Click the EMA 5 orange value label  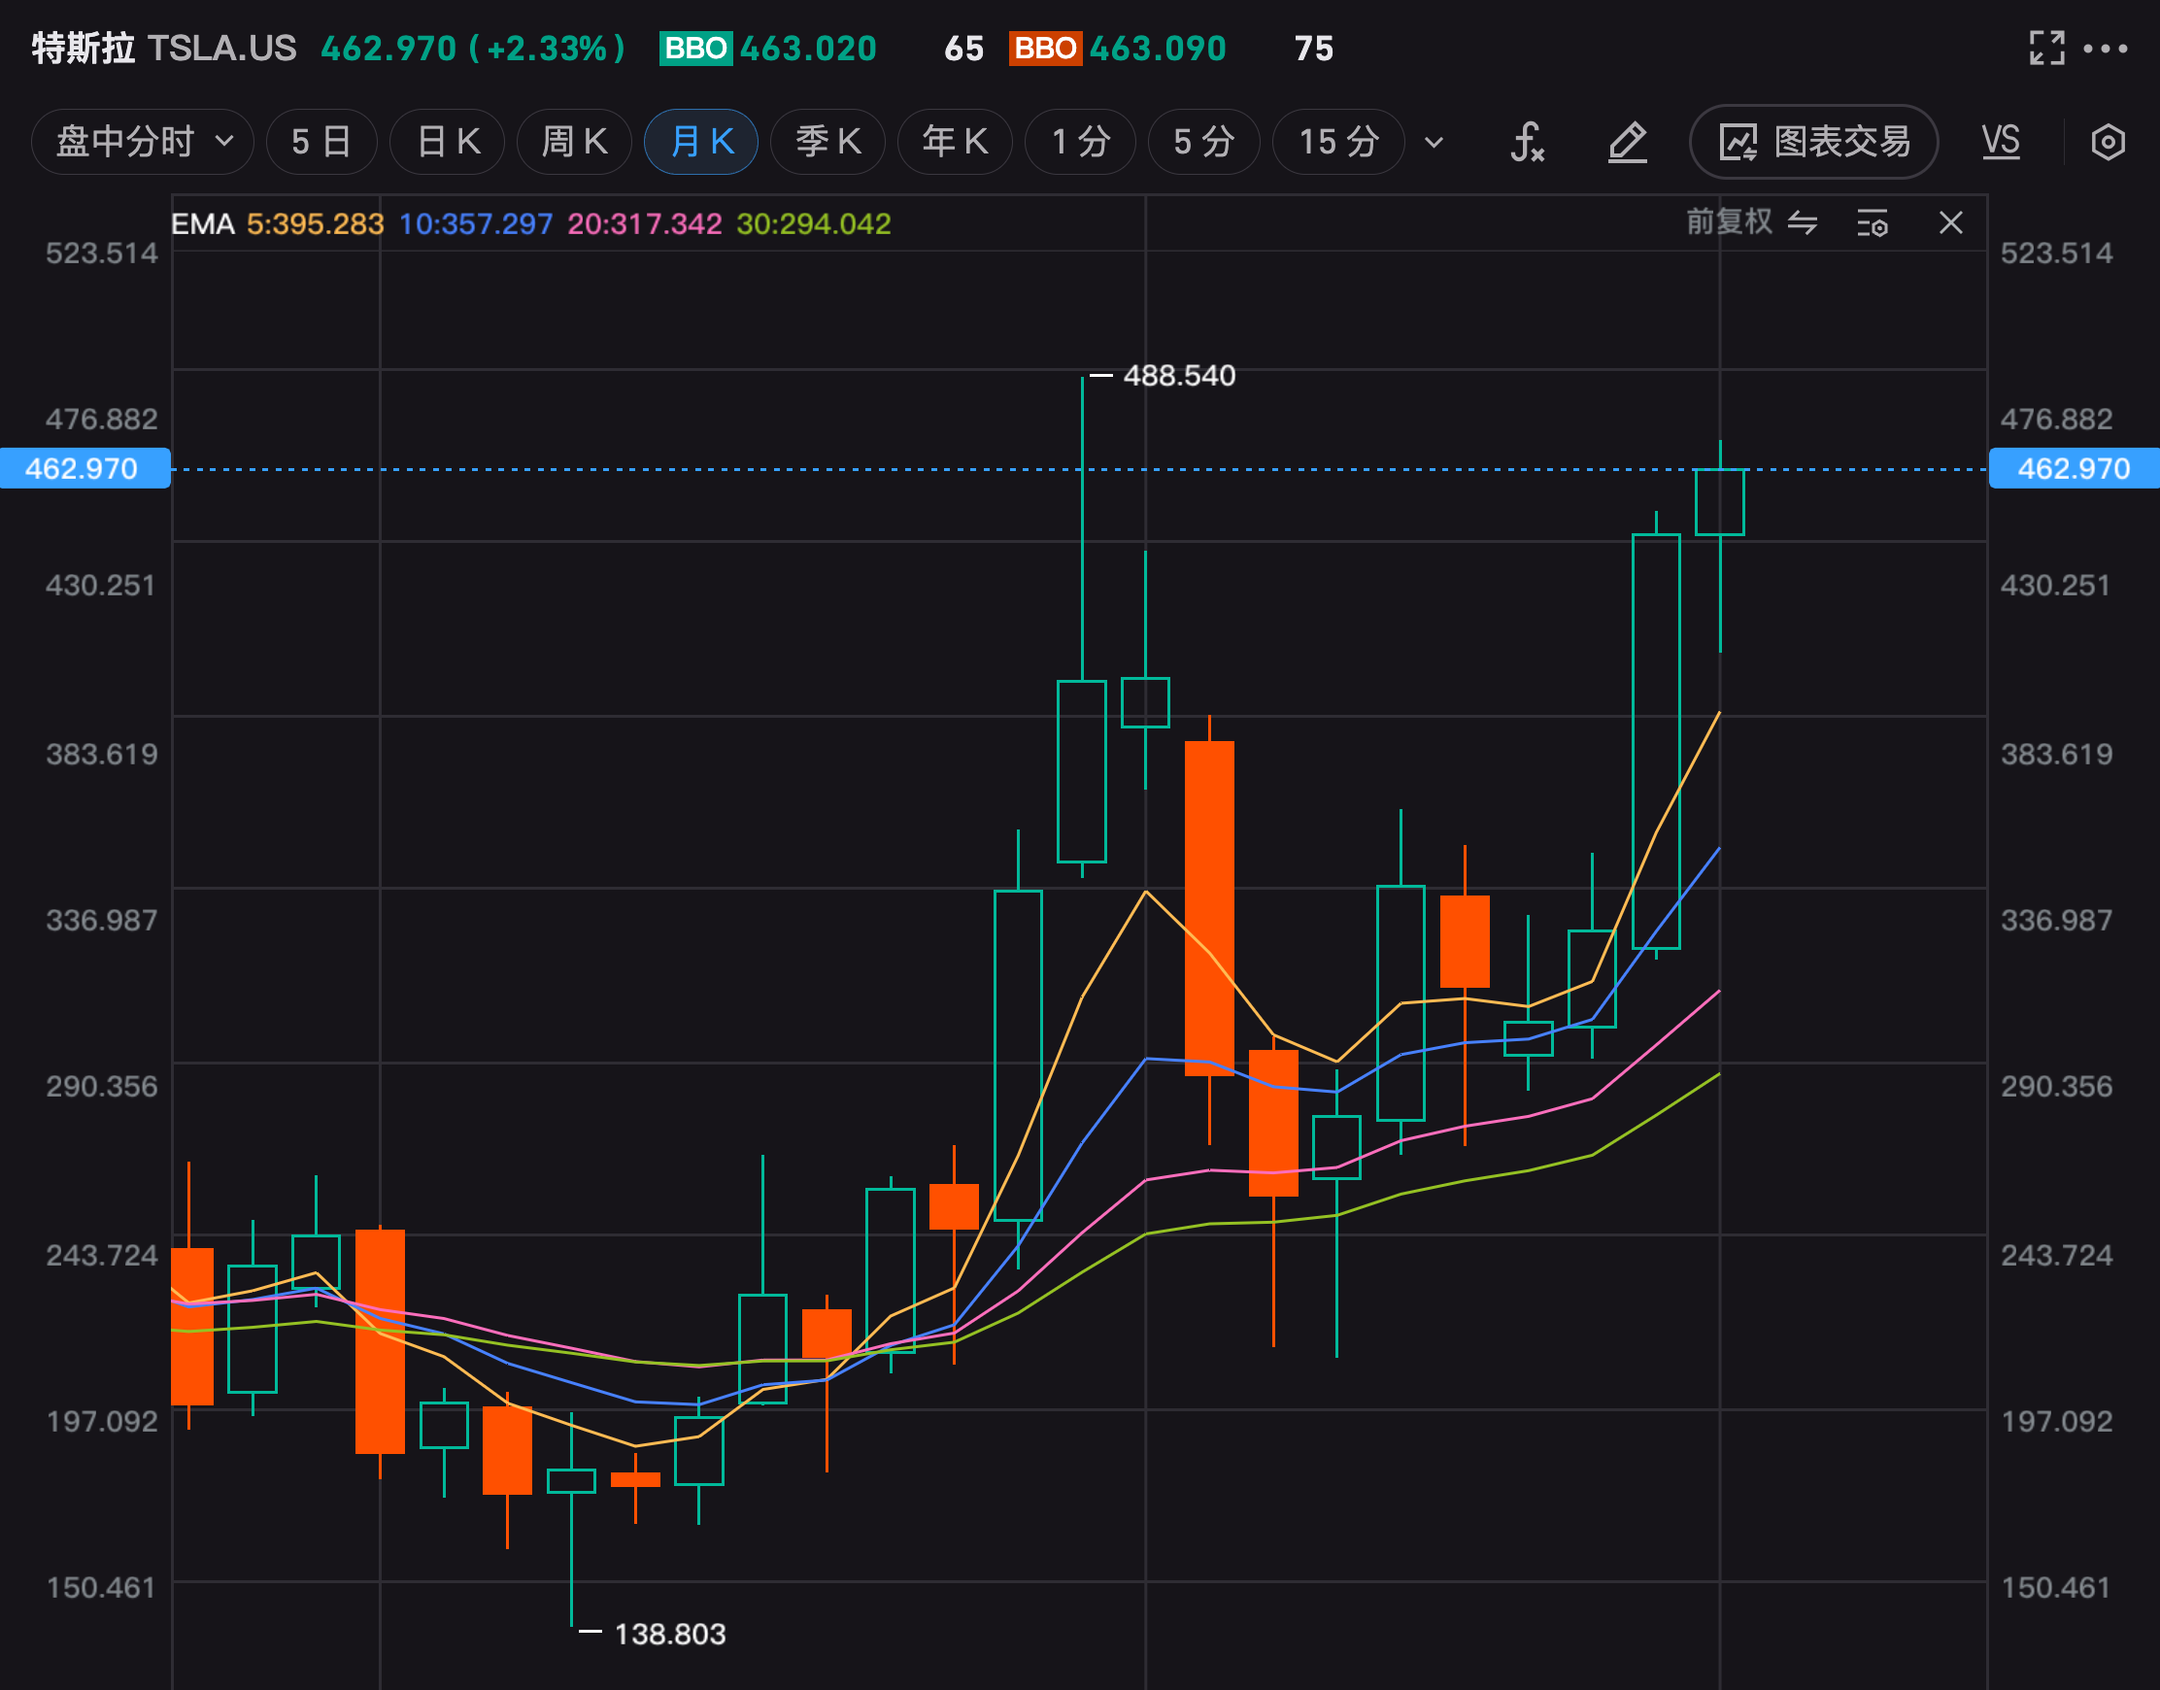point(315,223)
